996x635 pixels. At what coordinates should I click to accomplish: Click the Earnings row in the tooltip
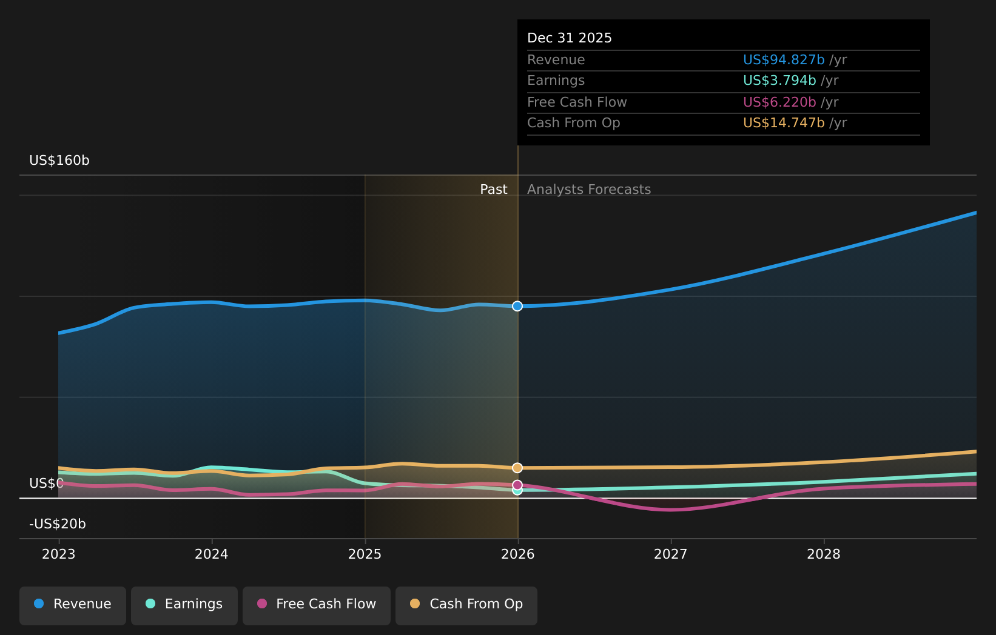point(667,80)
